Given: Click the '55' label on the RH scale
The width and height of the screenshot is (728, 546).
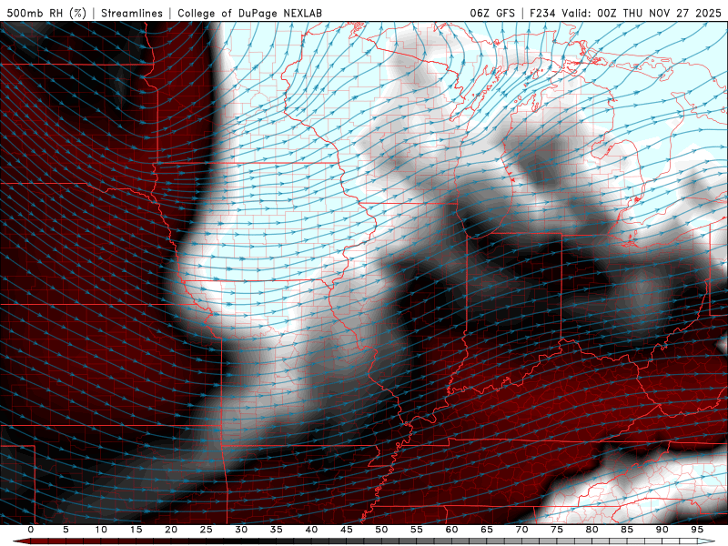Looking at the screenshot, I should pyautogui.click(x=417, y=530).
